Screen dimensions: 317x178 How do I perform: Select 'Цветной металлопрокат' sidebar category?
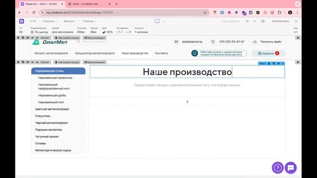pos(52,109)
